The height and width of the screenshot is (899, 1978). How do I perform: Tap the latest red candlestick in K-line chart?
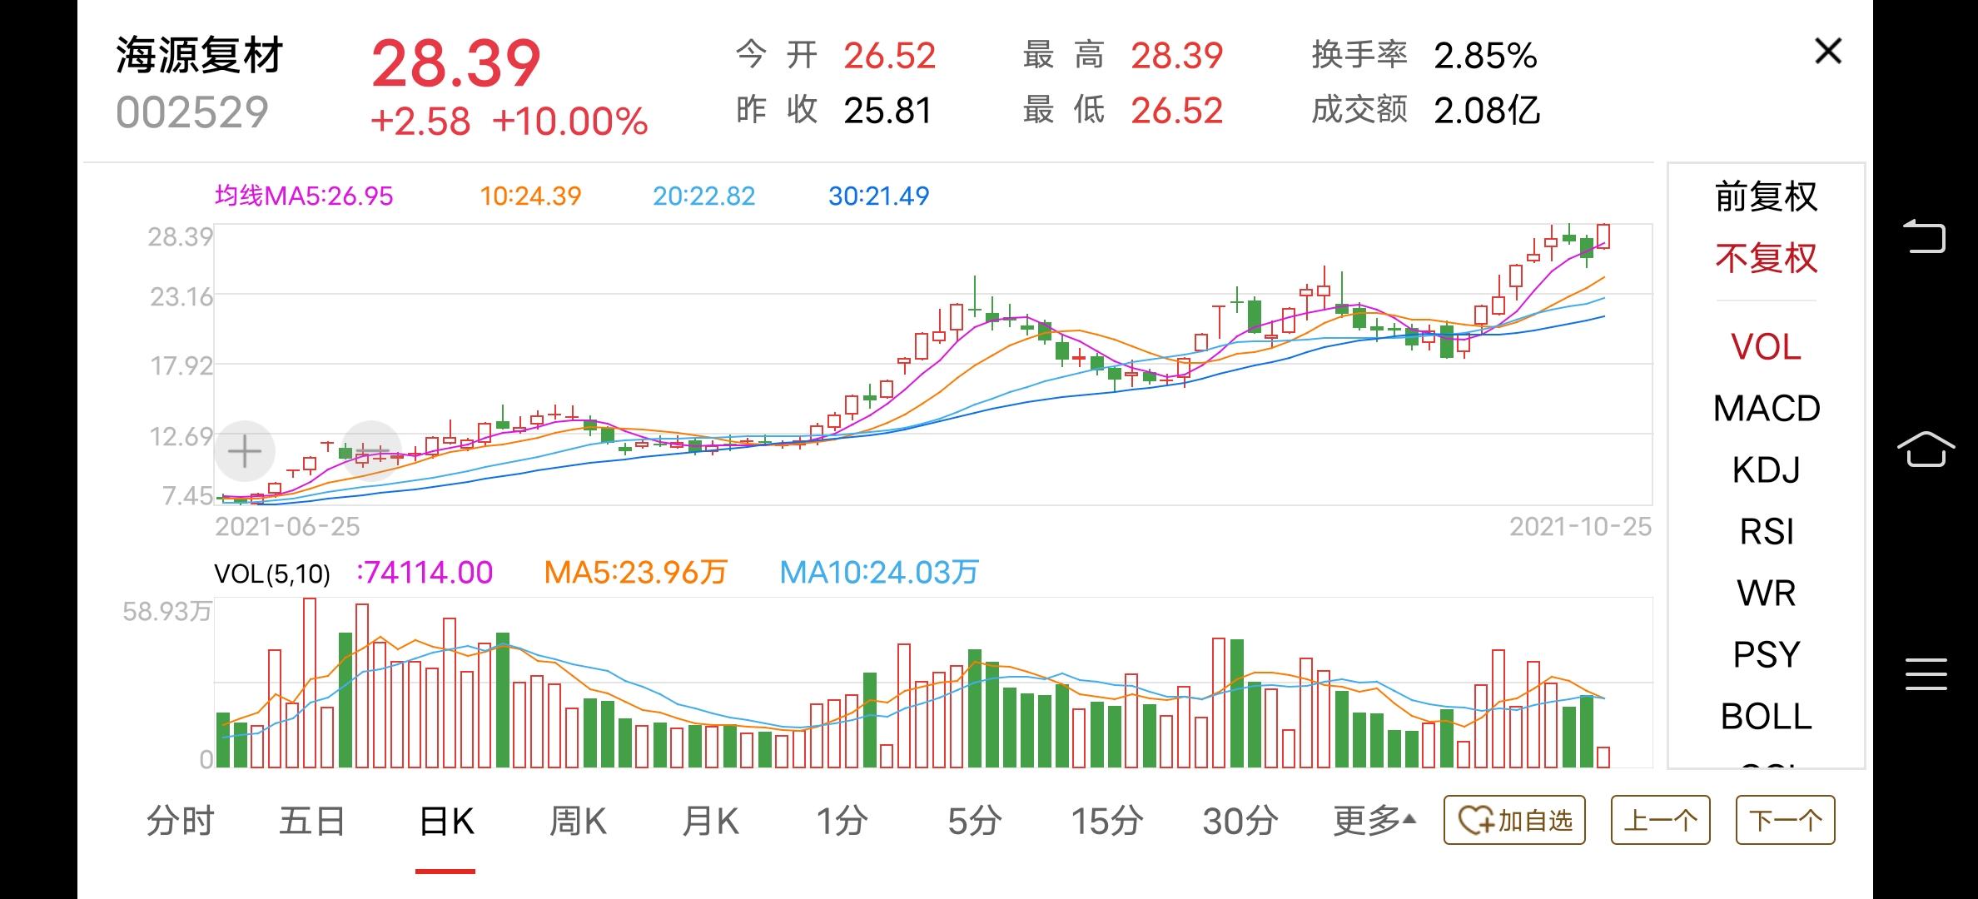coord(1603,236)
